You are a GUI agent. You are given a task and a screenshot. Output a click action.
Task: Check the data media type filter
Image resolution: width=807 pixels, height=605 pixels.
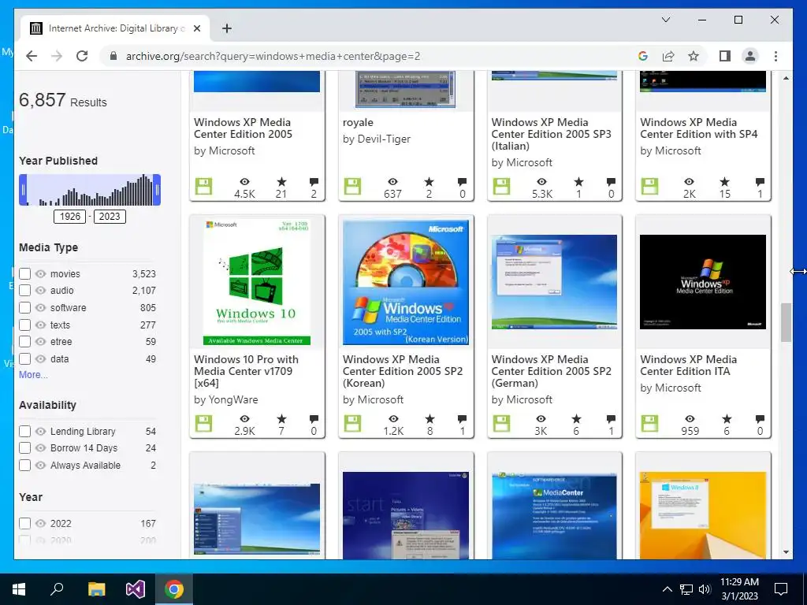click(24, 358)
